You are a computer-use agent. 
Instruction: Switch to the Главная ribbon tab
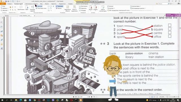pyautogui.click(x=9, y=4)
